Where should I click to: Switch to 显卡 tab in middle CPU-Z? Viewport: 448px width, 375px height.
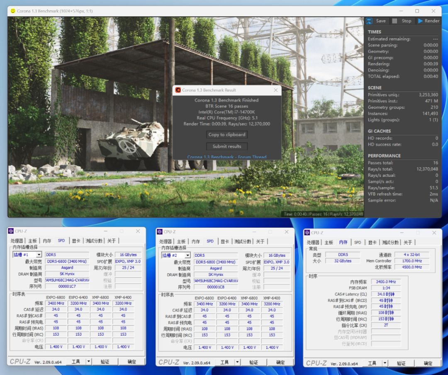click(x=224, y=241)
